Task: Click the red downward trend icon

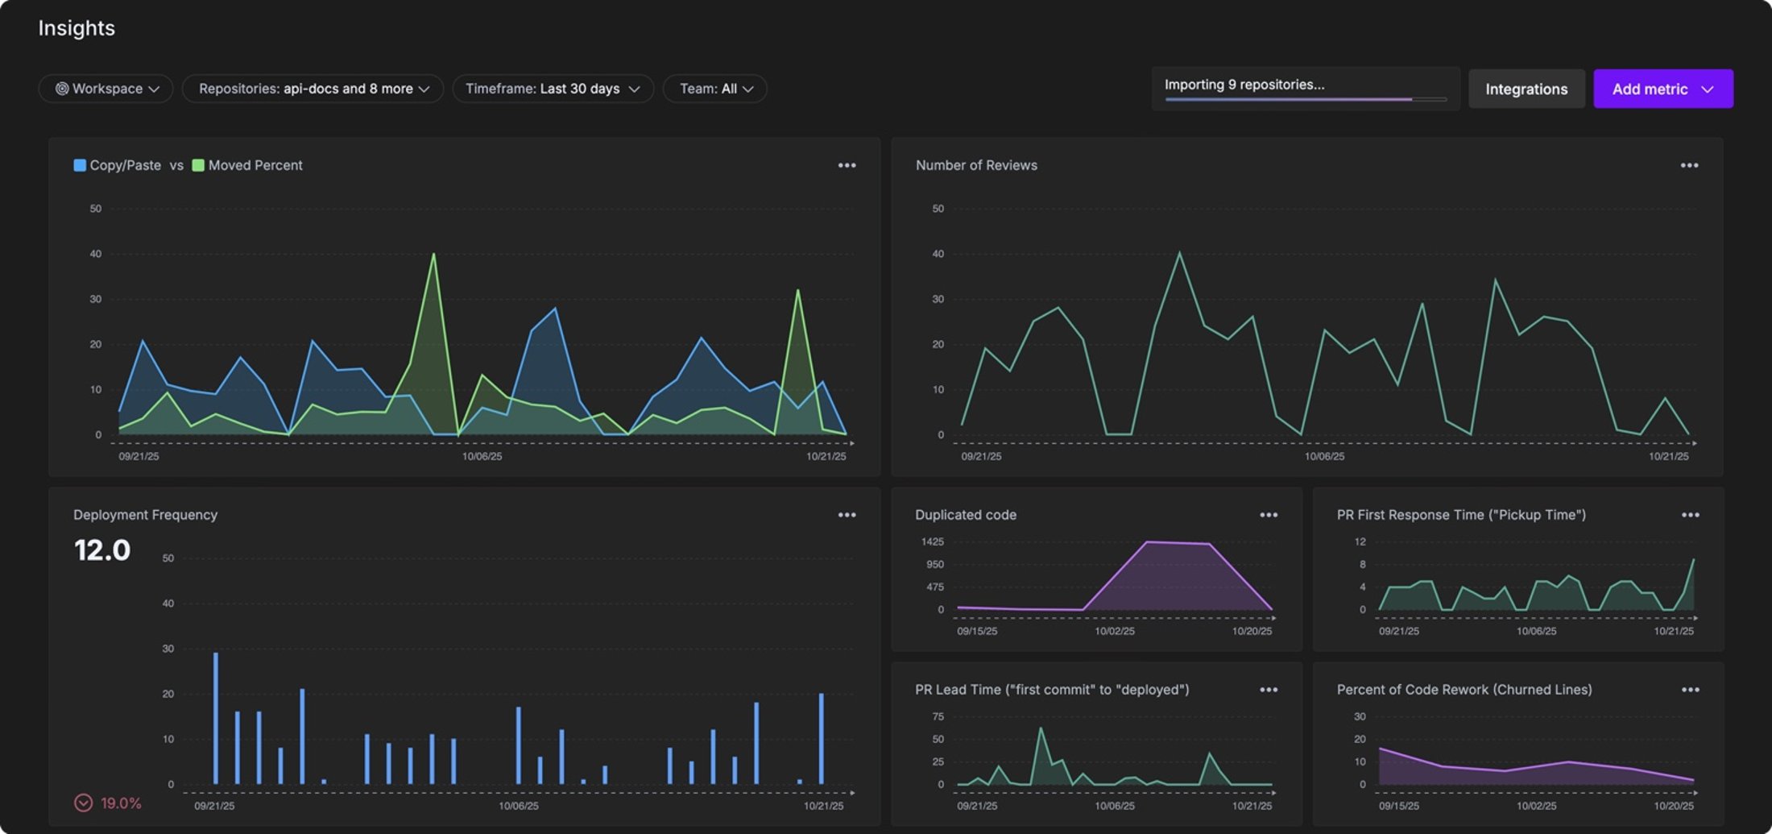Action: point(83,803)
